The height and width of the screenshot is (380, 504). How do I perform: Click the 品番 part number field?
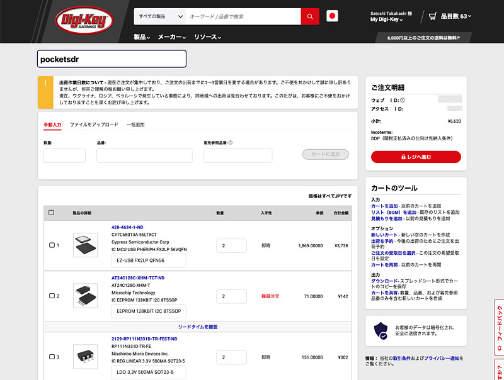coord(144,155)
